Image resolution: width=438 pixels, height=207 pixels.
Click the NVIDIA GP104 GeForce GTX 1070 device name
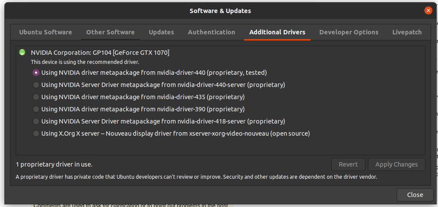pos(100,53)
